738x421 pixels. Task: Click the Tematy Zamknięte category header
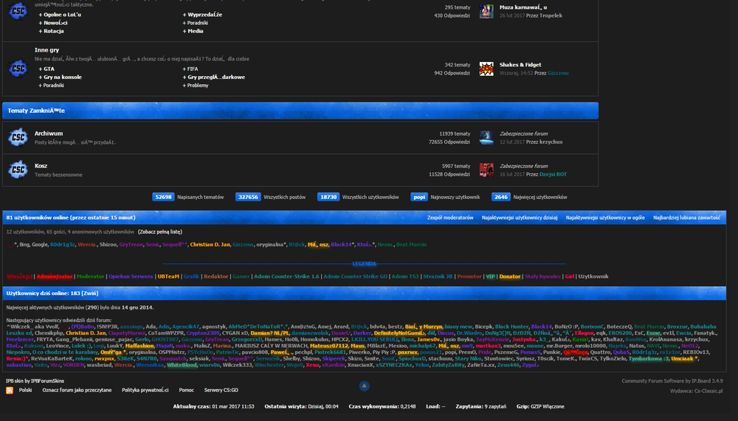point(36,111)
